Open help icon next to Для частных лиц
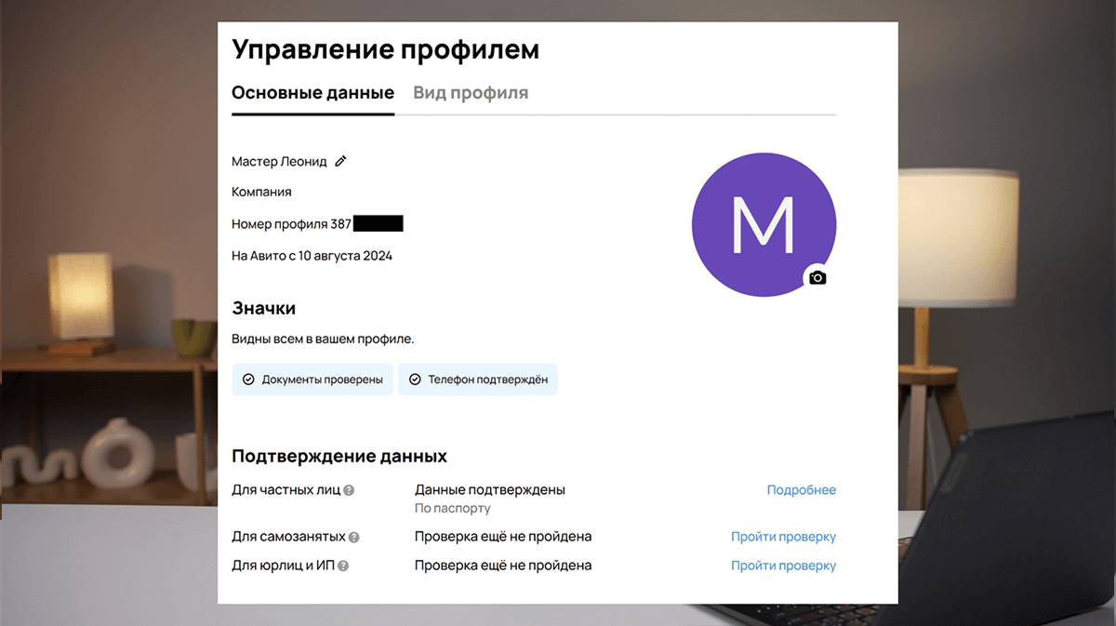The width and height of the screenshot is (1116, 626). tap(349, 490)
